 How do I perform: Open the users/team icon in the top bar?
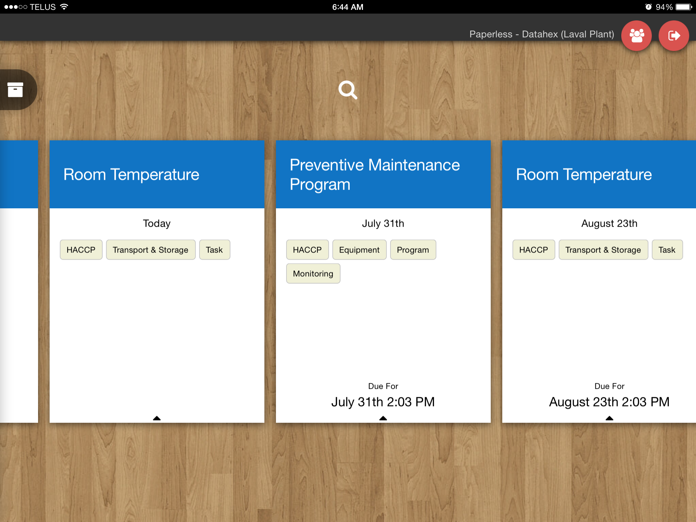pos(637,35)
